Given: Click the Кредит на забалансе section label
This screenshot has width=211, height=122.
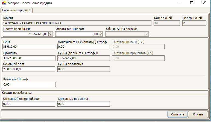Looking at the screenshot, I should [x=17, y=93].
